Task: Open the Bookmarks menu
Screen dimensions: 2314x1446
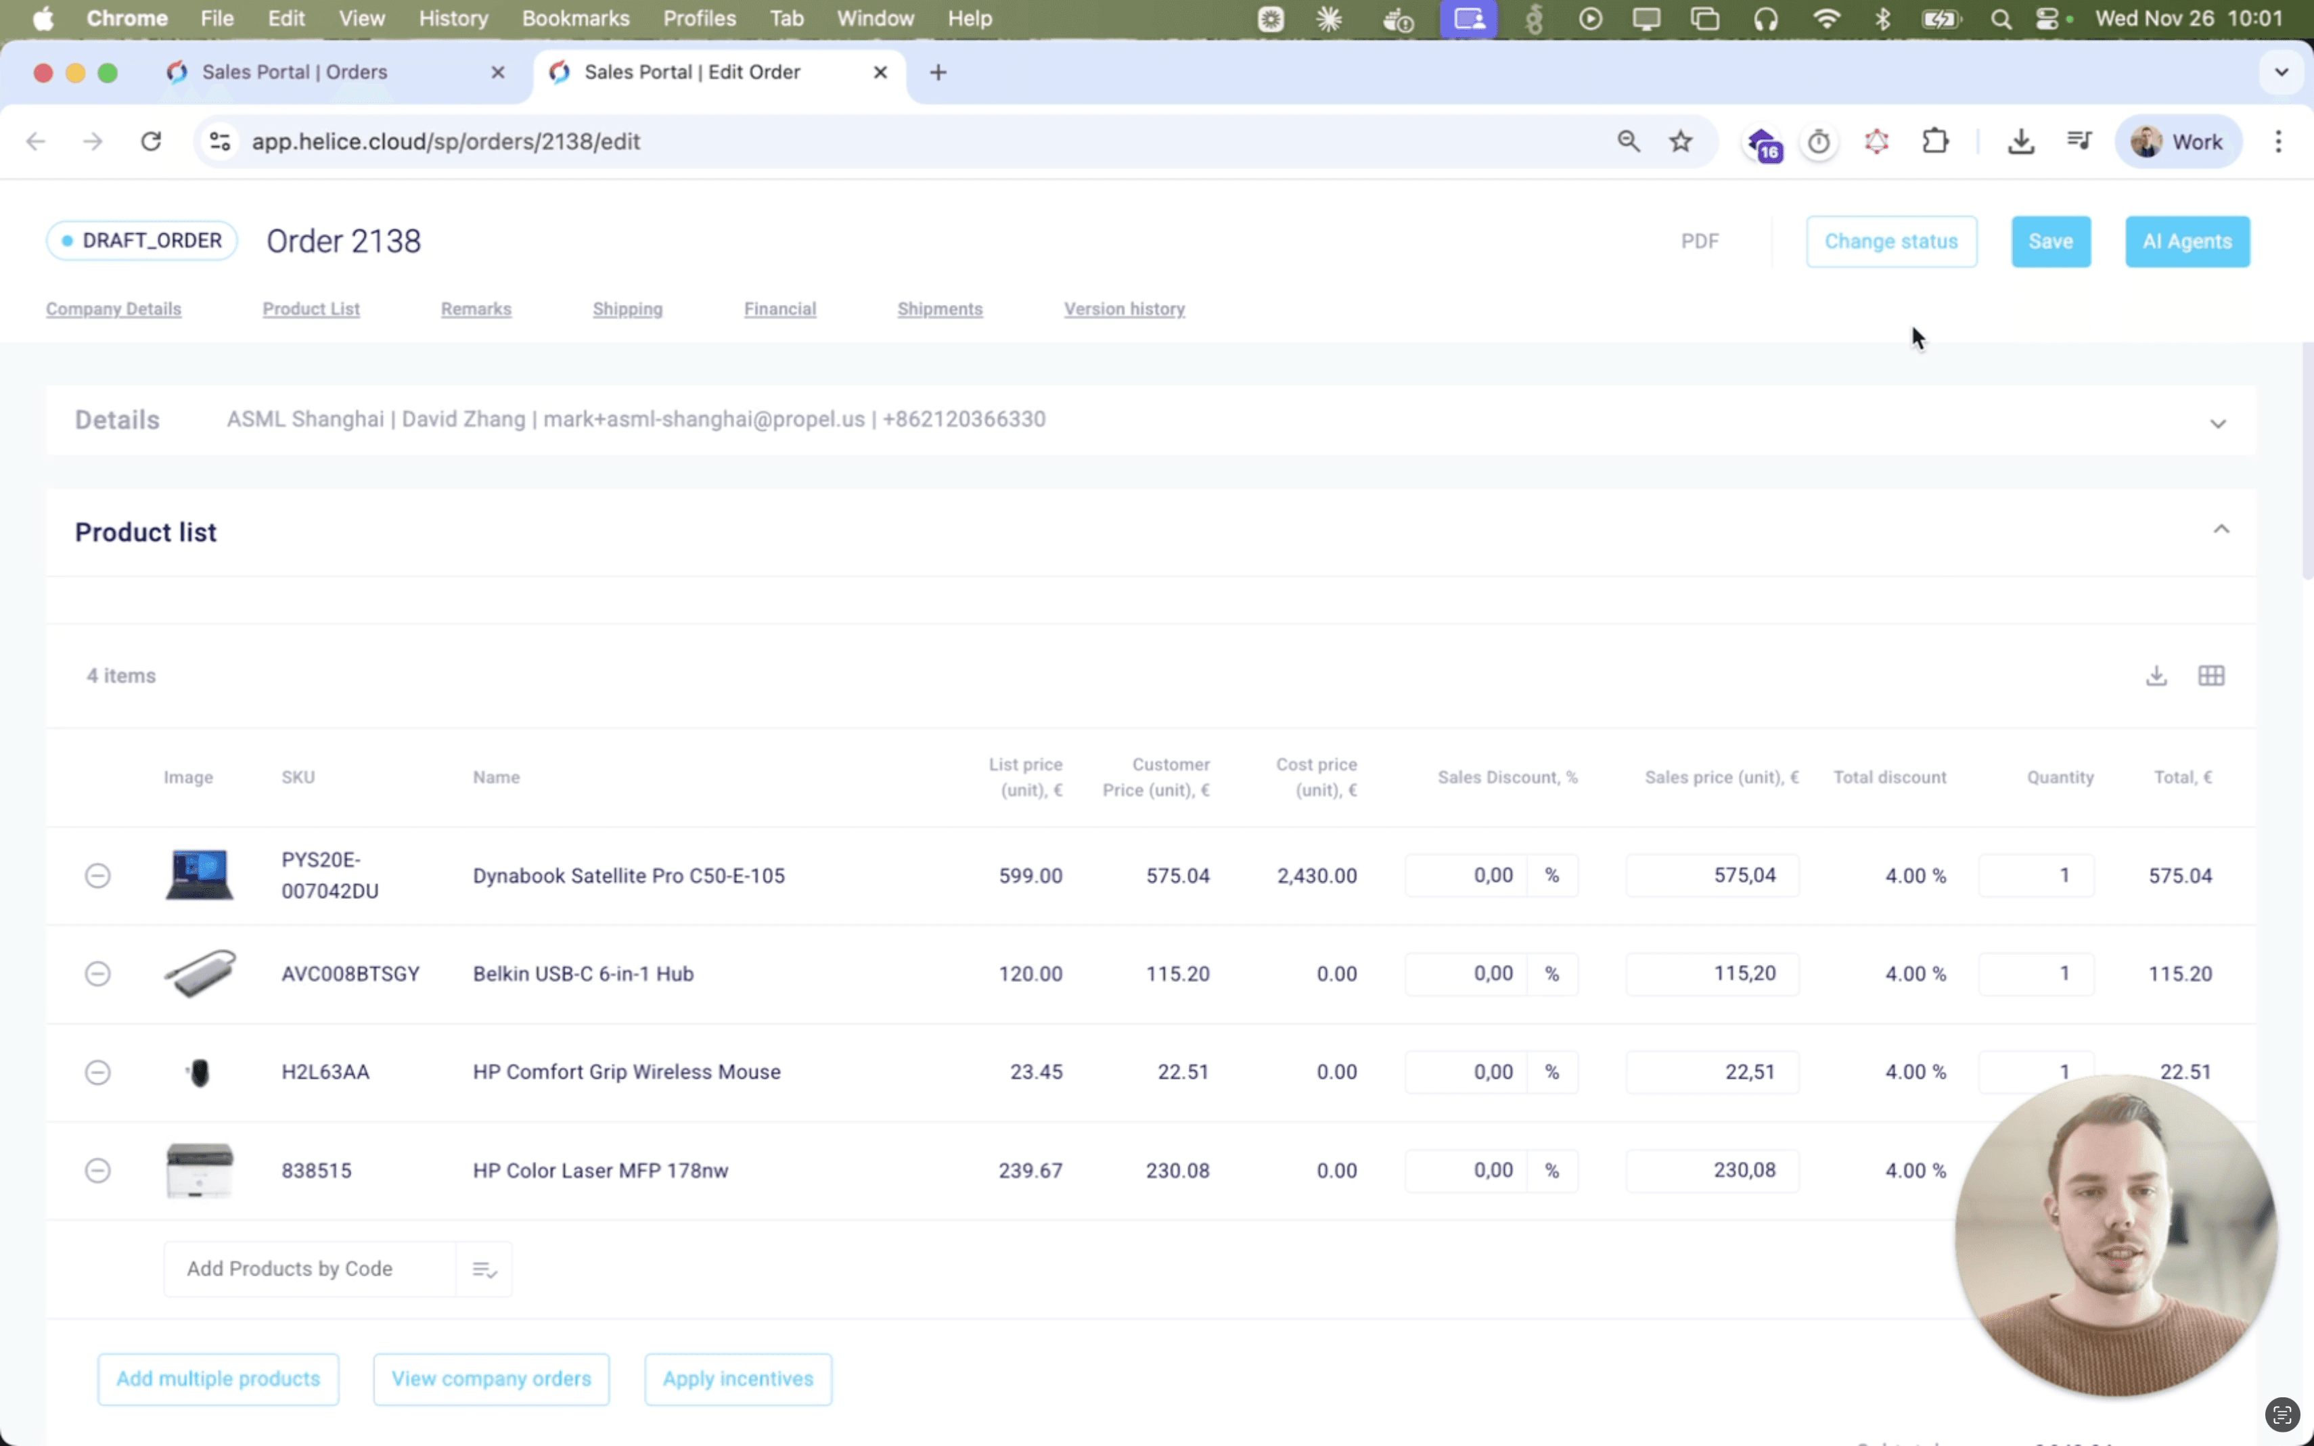Action: [x=575, y=18]
